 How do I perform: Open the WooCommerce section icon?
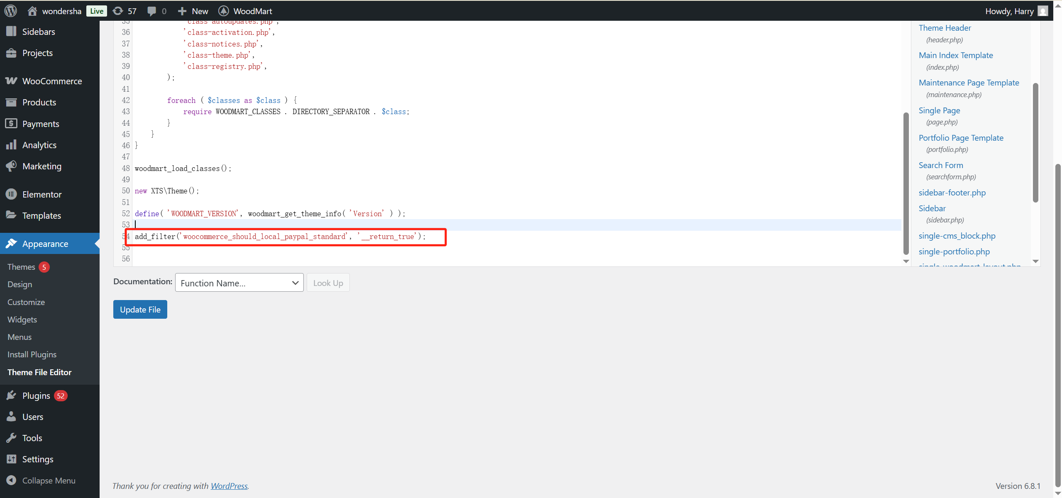pos(12,81)
